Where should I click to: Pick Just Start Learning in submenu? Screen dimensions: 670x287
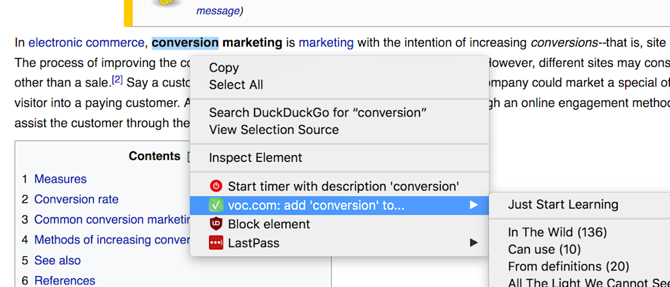coord(563,204)
